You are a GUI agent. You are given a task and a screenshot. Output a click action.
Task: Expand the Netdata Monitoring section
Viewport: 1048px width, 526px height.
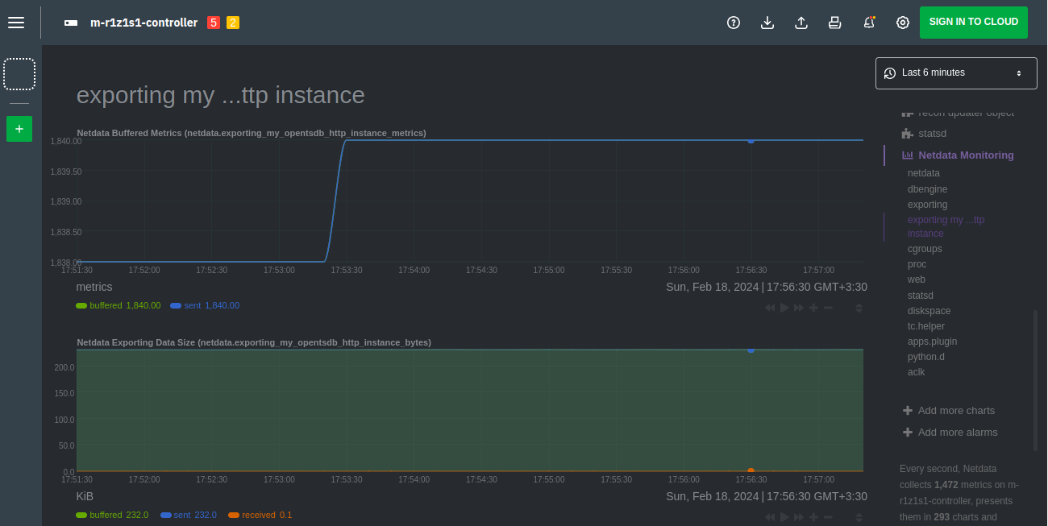pos(966,155)
